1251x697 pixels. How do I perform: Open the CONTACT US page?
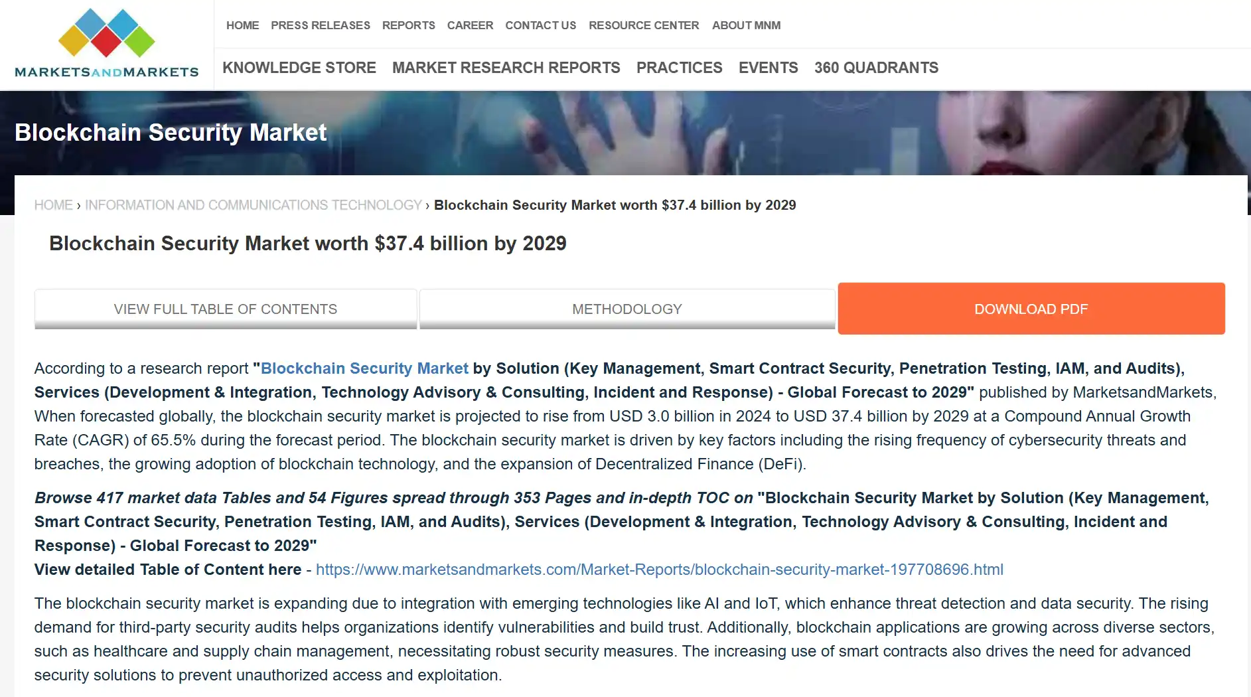click(x=540, y=25)
